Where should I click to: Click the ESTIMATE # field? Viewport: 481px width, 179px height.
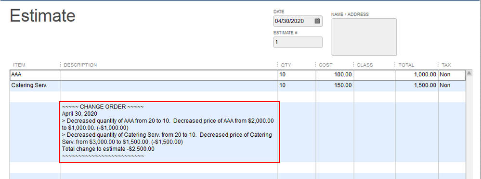298,42
